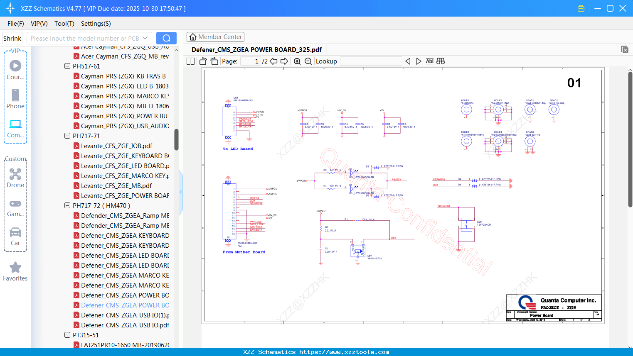Zoom out of the schematic
This screenshot has width=633, height=356.
point(308,61)
